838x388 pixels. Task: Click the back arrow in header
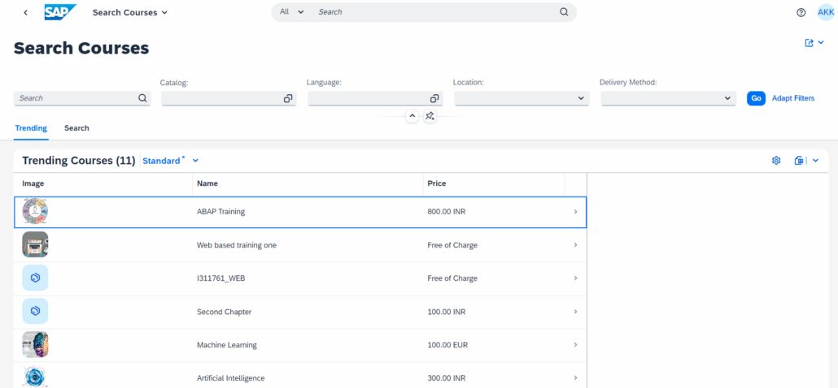pos(26,12)
